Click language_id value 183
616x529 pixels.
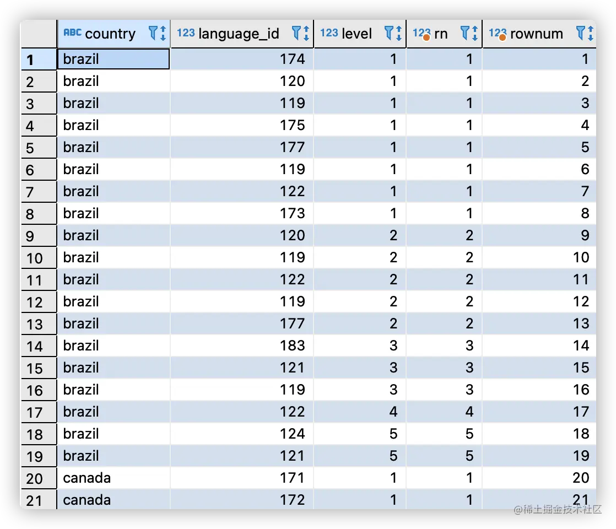coord(292,346)
